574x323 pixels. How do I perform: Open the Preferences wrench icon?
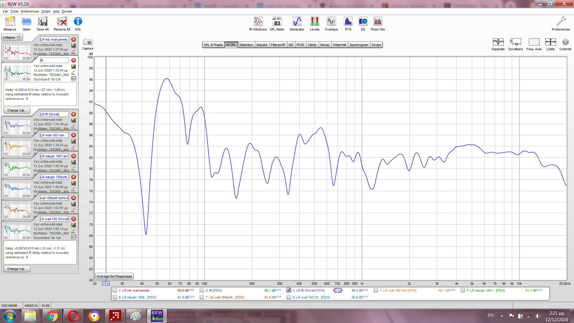[x=561, y=24]
